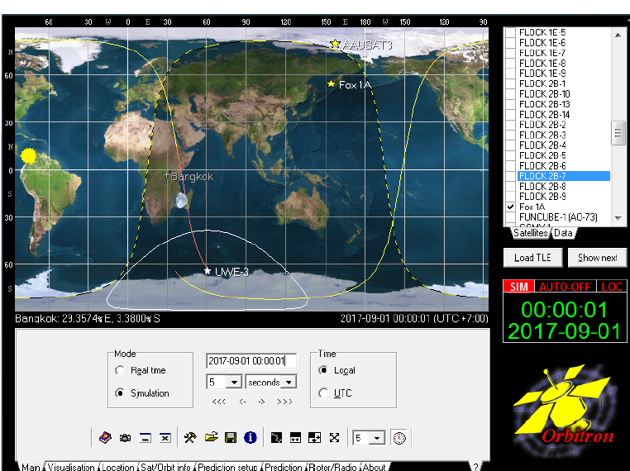Screen dimensions: 630x471
Task: Check the FLOCK 2B-7 satellite checkbox
Action: click(x=510, y=176)
